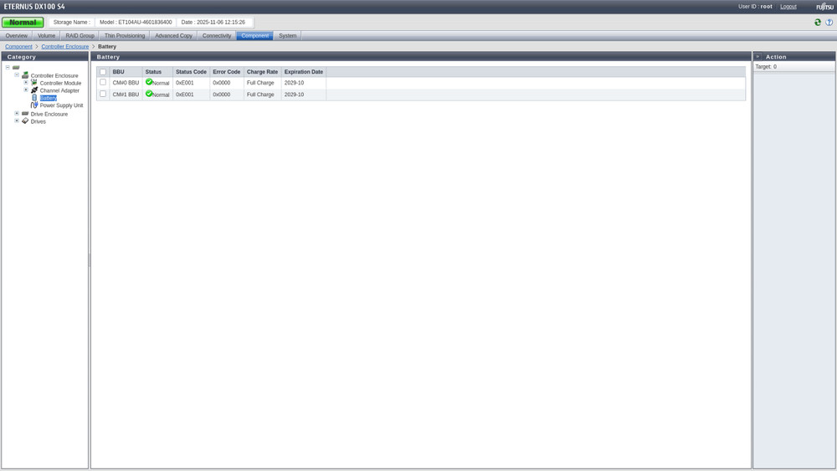Image resolution: width=837 pixels, height=471 pixels.
Task: Go to the Advanced Copy tab
Action: pyautogui.click(x=173, y=36)
